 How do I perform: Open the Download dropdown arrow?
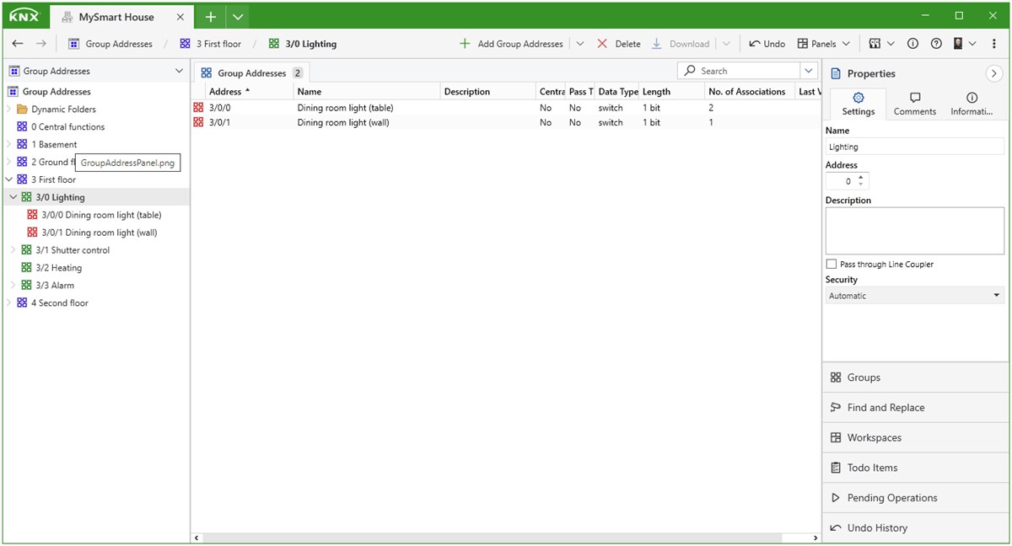pyautogui.click(x=726, y=44)
